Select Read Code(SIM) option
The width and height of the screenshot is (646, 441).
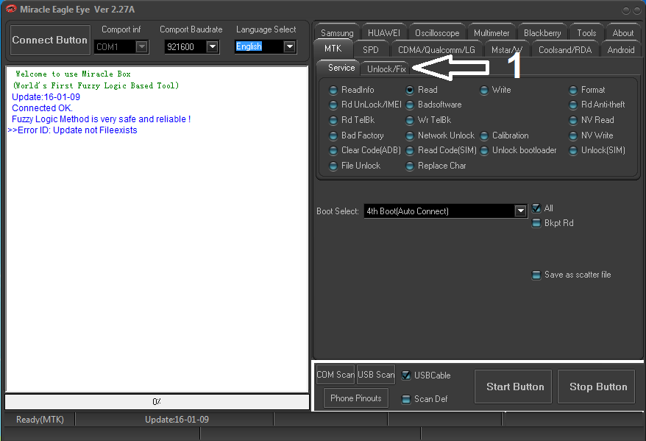click(441, 150)
